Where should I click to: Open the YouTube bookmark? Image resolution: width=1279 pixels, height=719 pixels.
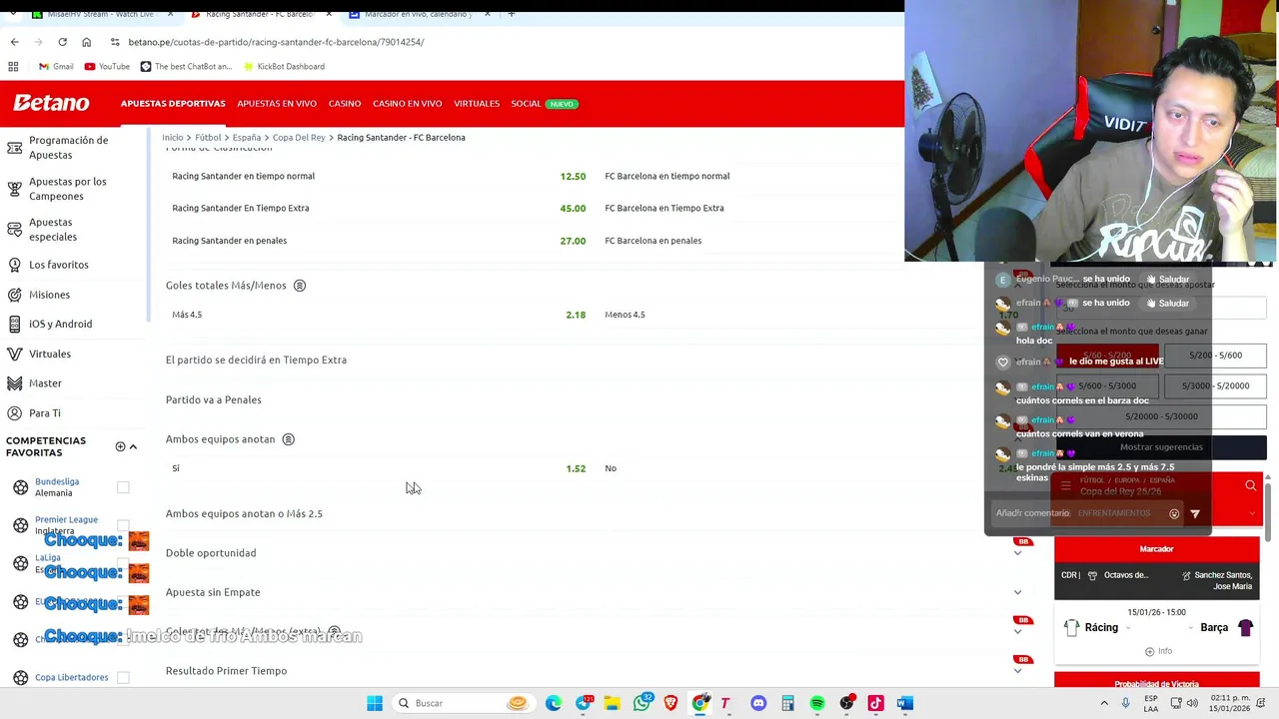point(107,66)
